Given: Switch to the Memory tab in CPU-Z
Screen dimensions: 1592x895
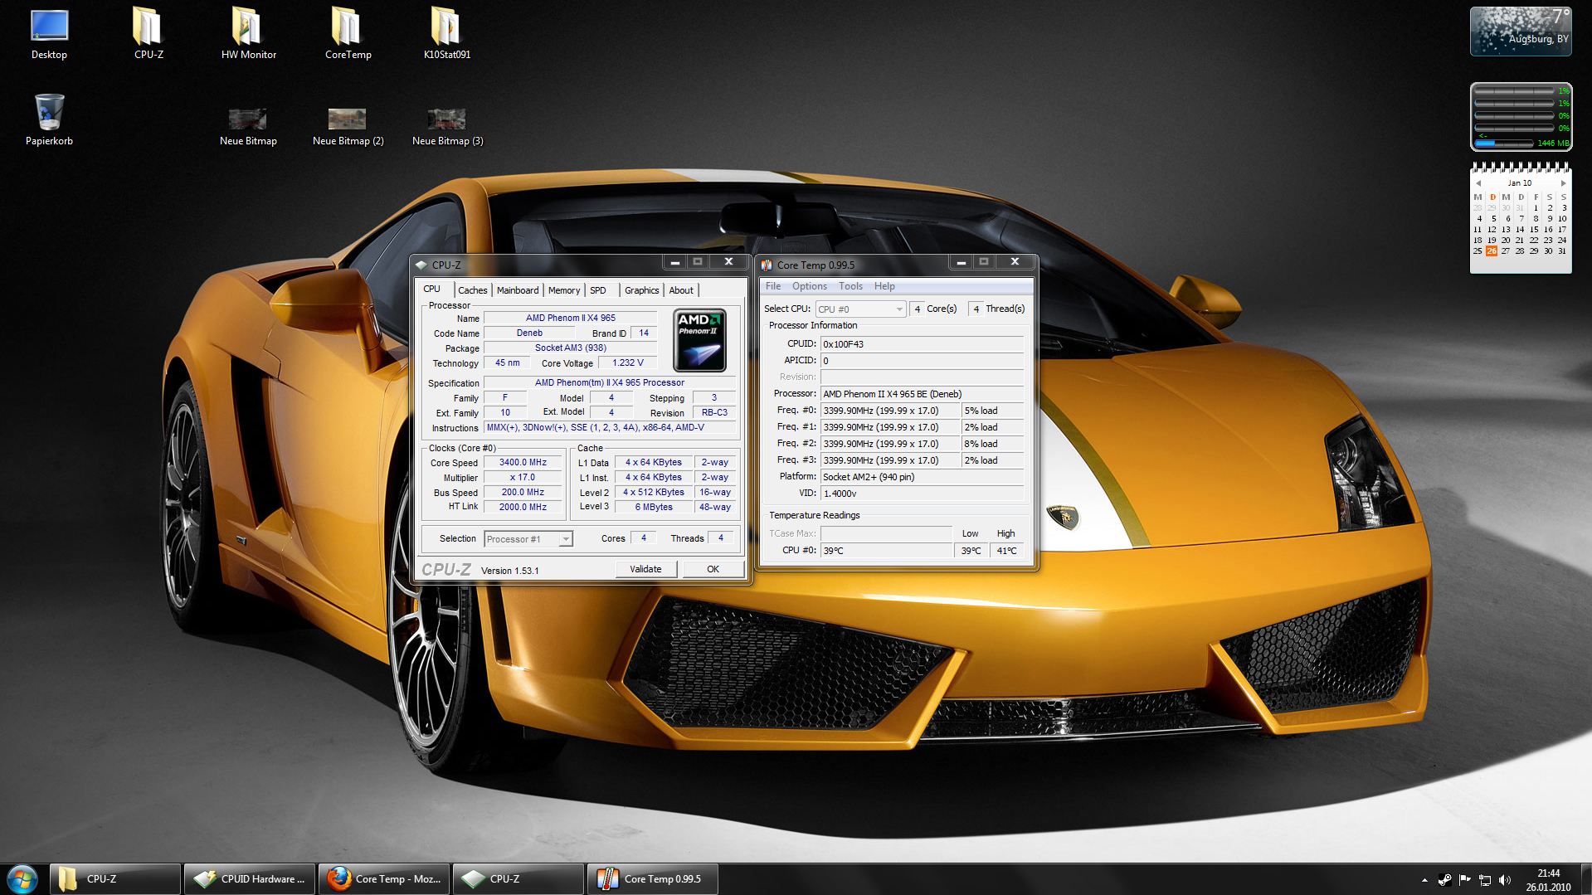Looking at the screenshot, I should tap(563, 290).
